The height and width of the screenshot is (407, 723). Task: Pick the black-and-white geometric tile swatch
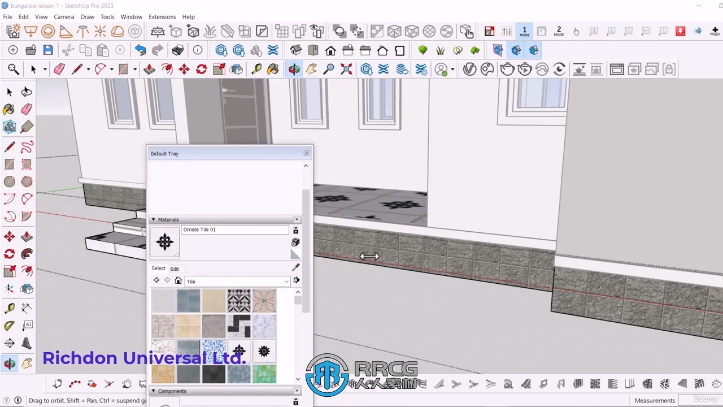[239, 301]
